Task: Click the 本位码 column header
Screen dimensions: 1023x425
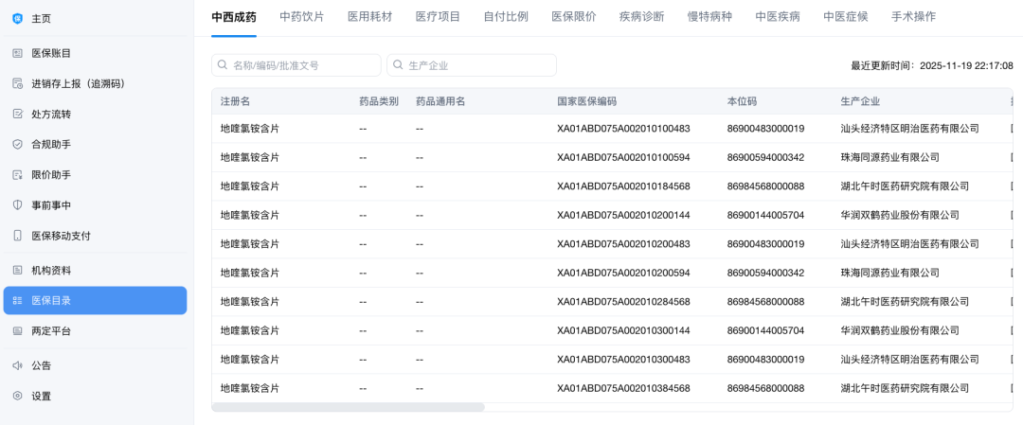Action: point(742,101)
